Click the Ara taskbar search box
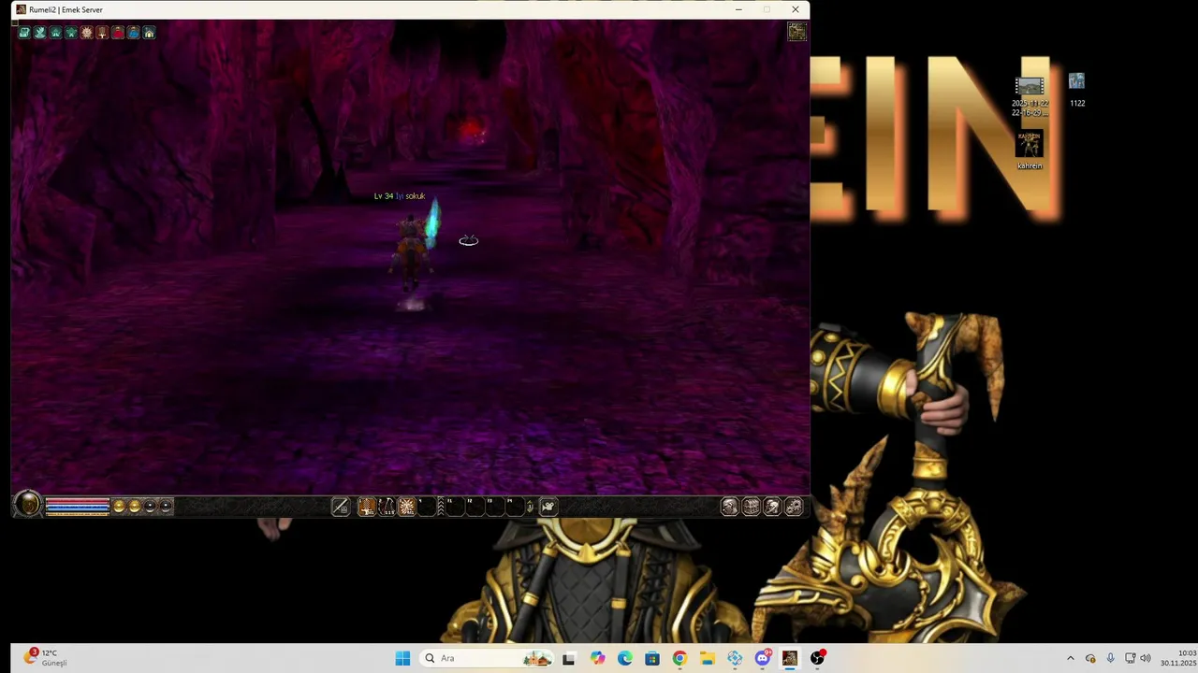Screen dimensions: 1198x673 (487, 658)
